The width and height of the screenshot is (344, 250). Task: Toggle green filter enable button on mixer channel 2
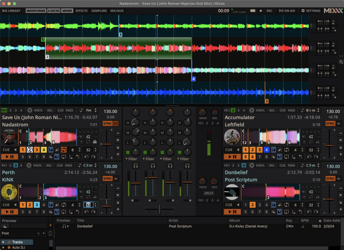click(145, 152)
